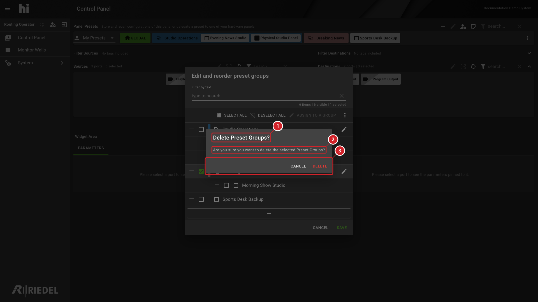The height and width of the screenshot is (302, 538).
Task: Click CANCEL in the Delete Preset Groups dialog
Action: (x=298, y=166)
